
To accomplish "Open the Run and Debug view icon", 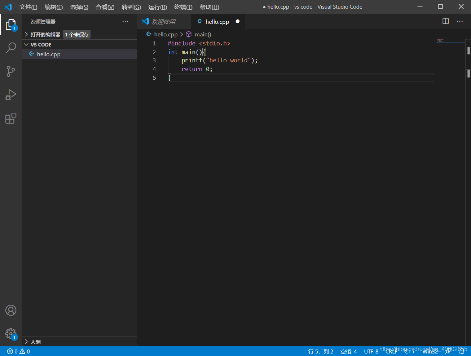I will [x=11, y=95].
